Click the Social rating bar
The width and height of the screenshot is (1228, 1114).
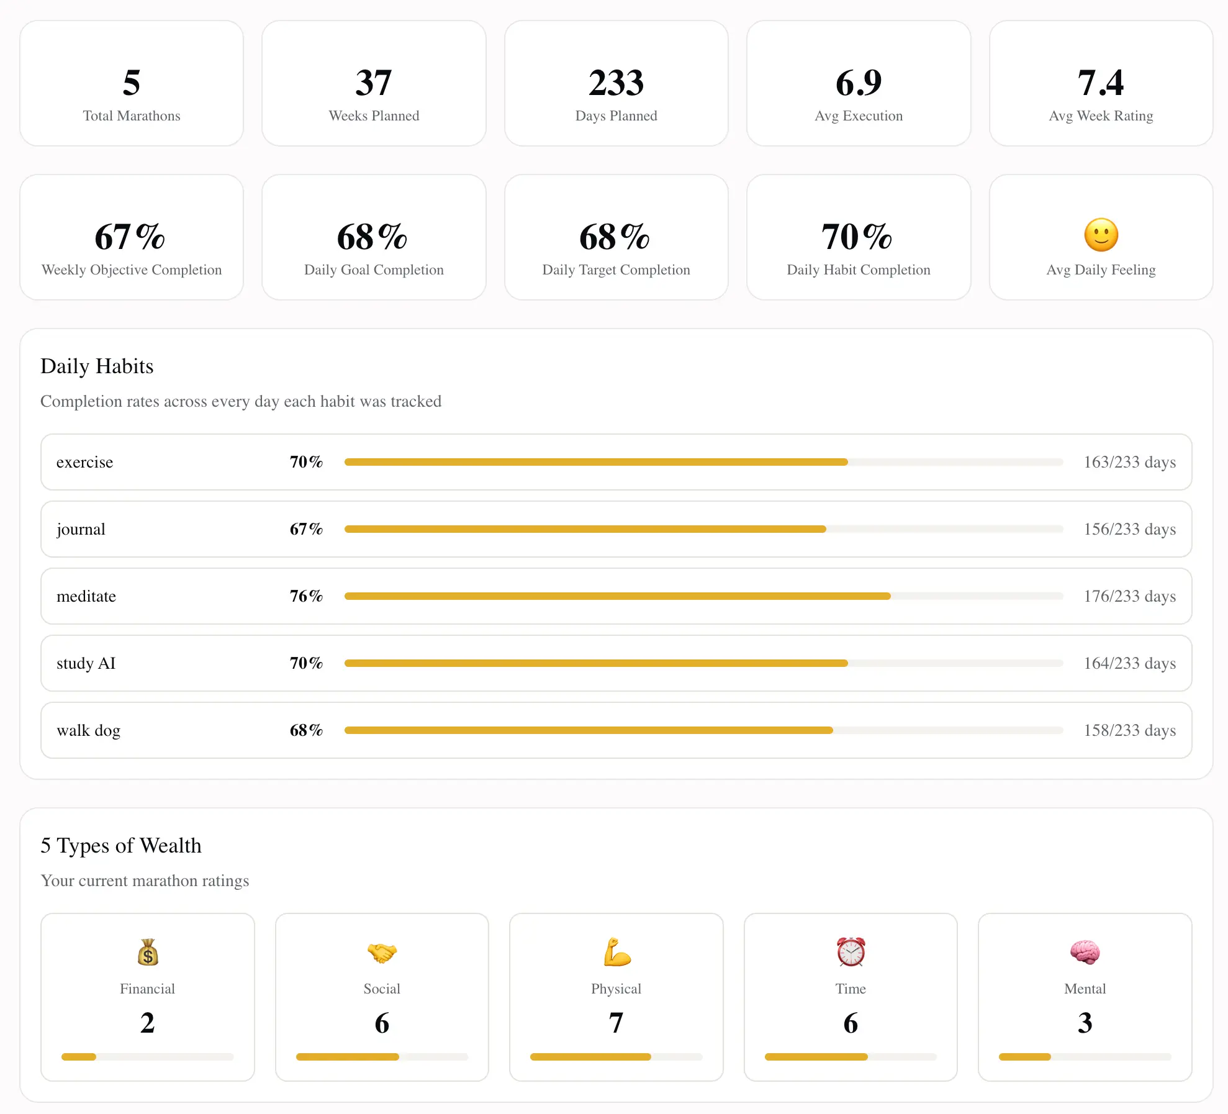382,1057
